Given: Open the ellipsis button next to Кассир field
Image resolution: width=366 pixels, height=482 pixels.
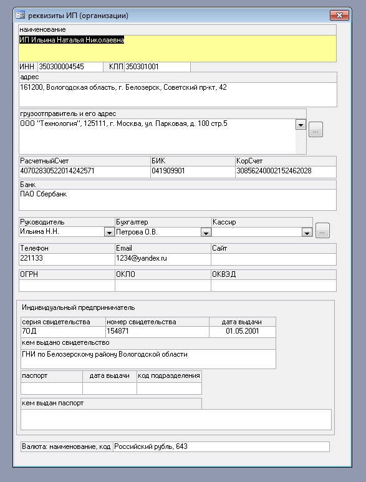Looking at the screenshot, I should [x=322, y=230].
